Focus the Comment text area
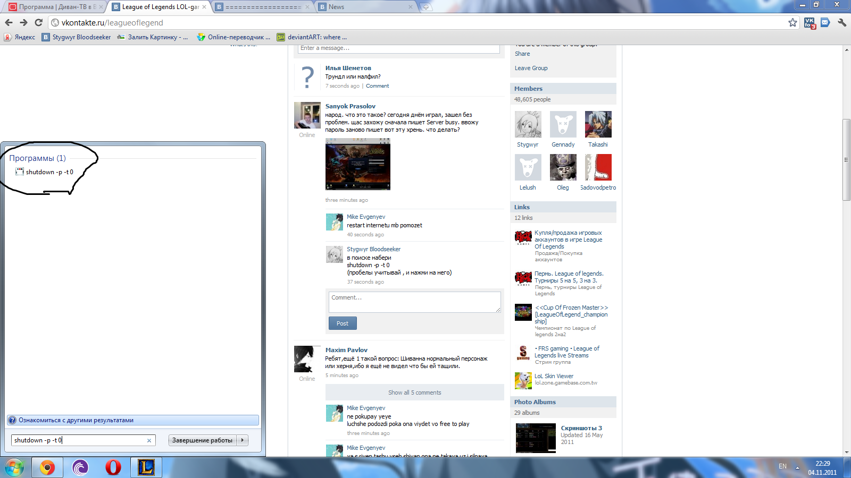851x478 pixels. pos(415,302)
